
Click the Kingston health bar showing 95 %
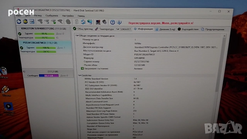44,34
